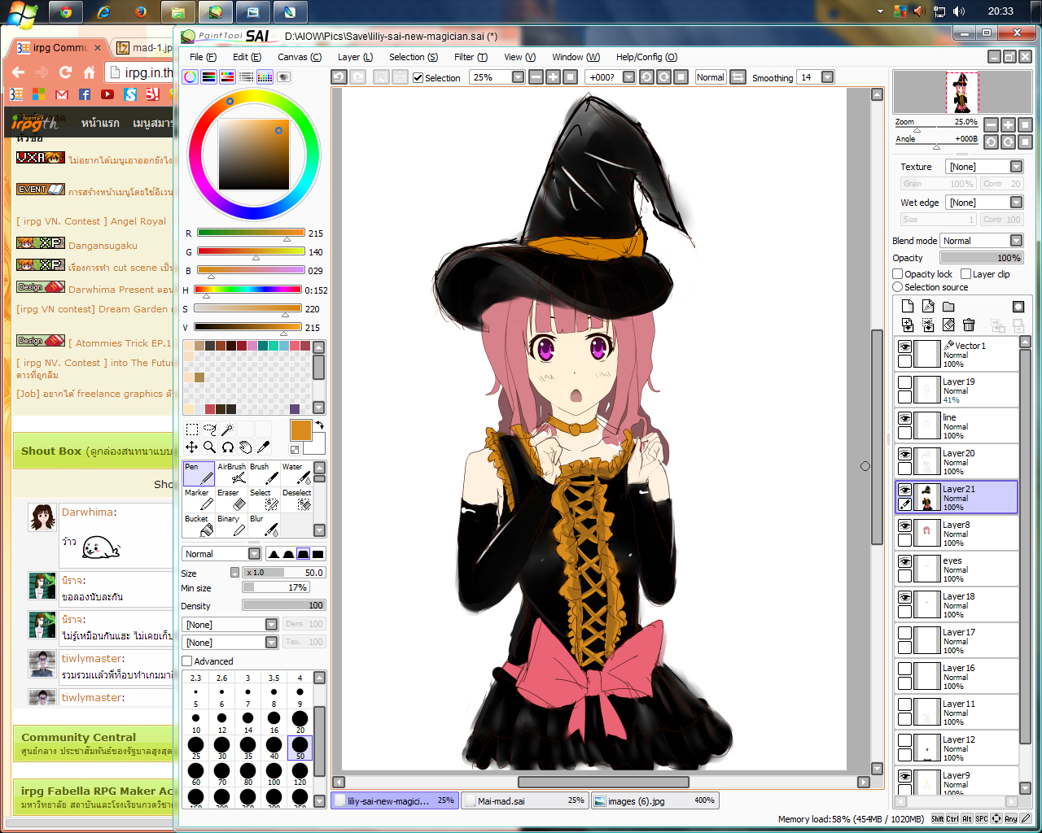Open the Filter menu
Screen dimensions: 1042x833
[471, 57]
